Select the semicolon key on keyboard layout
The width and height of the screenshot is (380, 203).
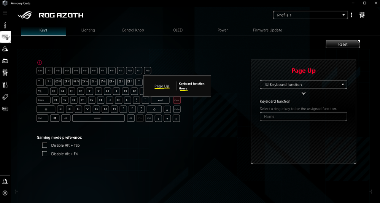click(137, 100)
